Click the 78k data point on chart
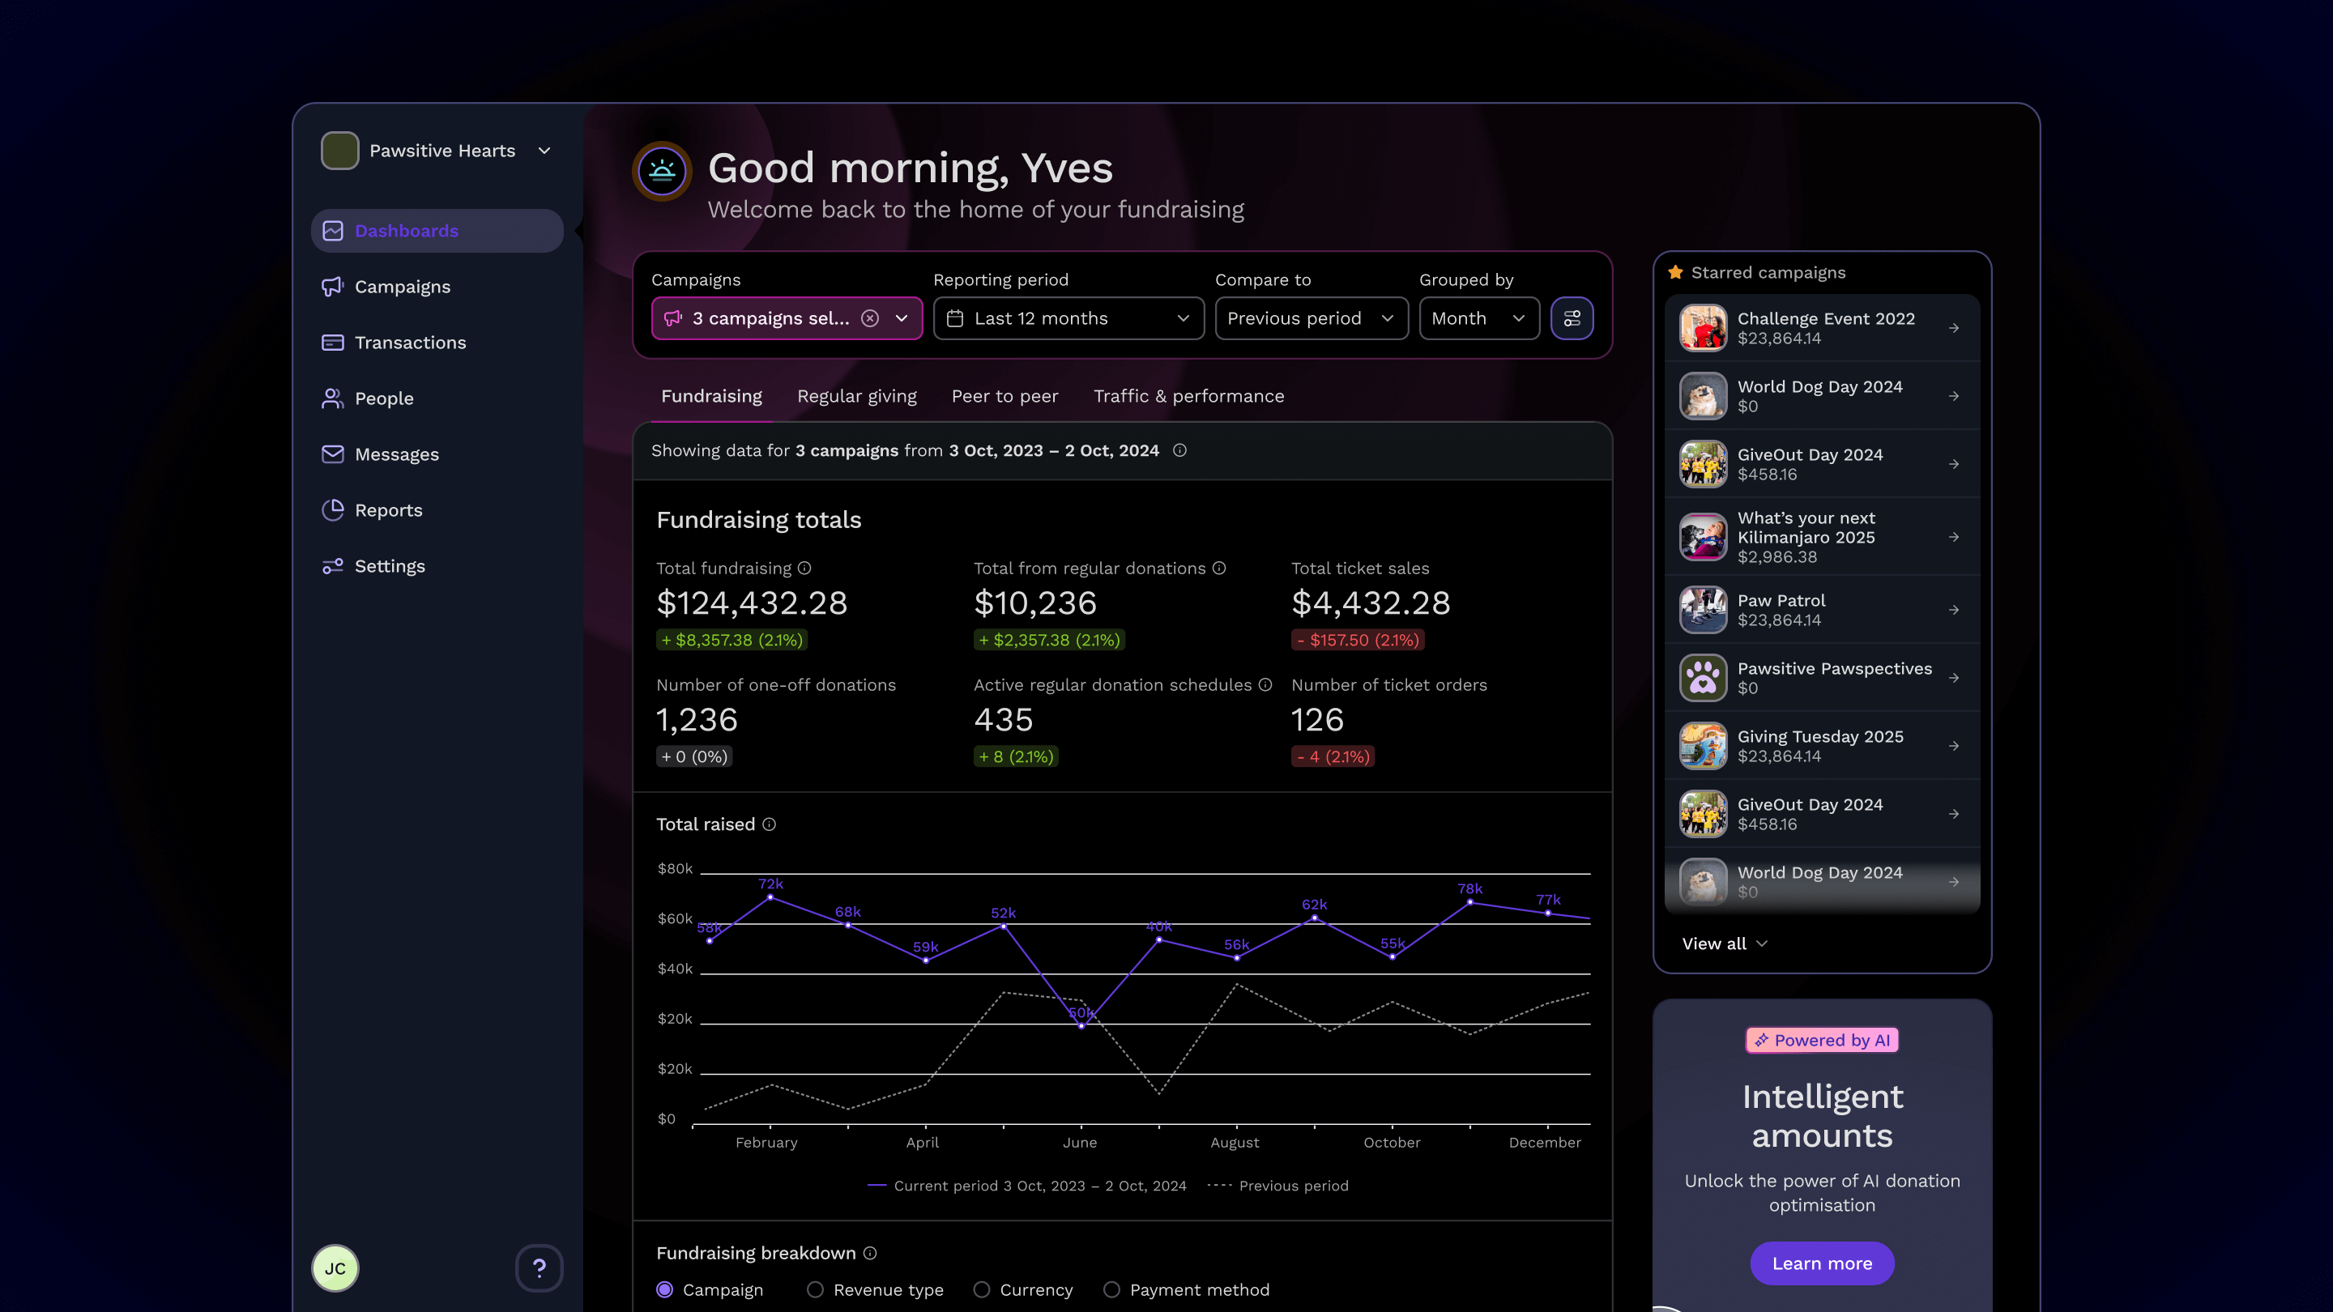Image resolution: width=2333 pixels, height=1312 pixels. (1469, 902)
